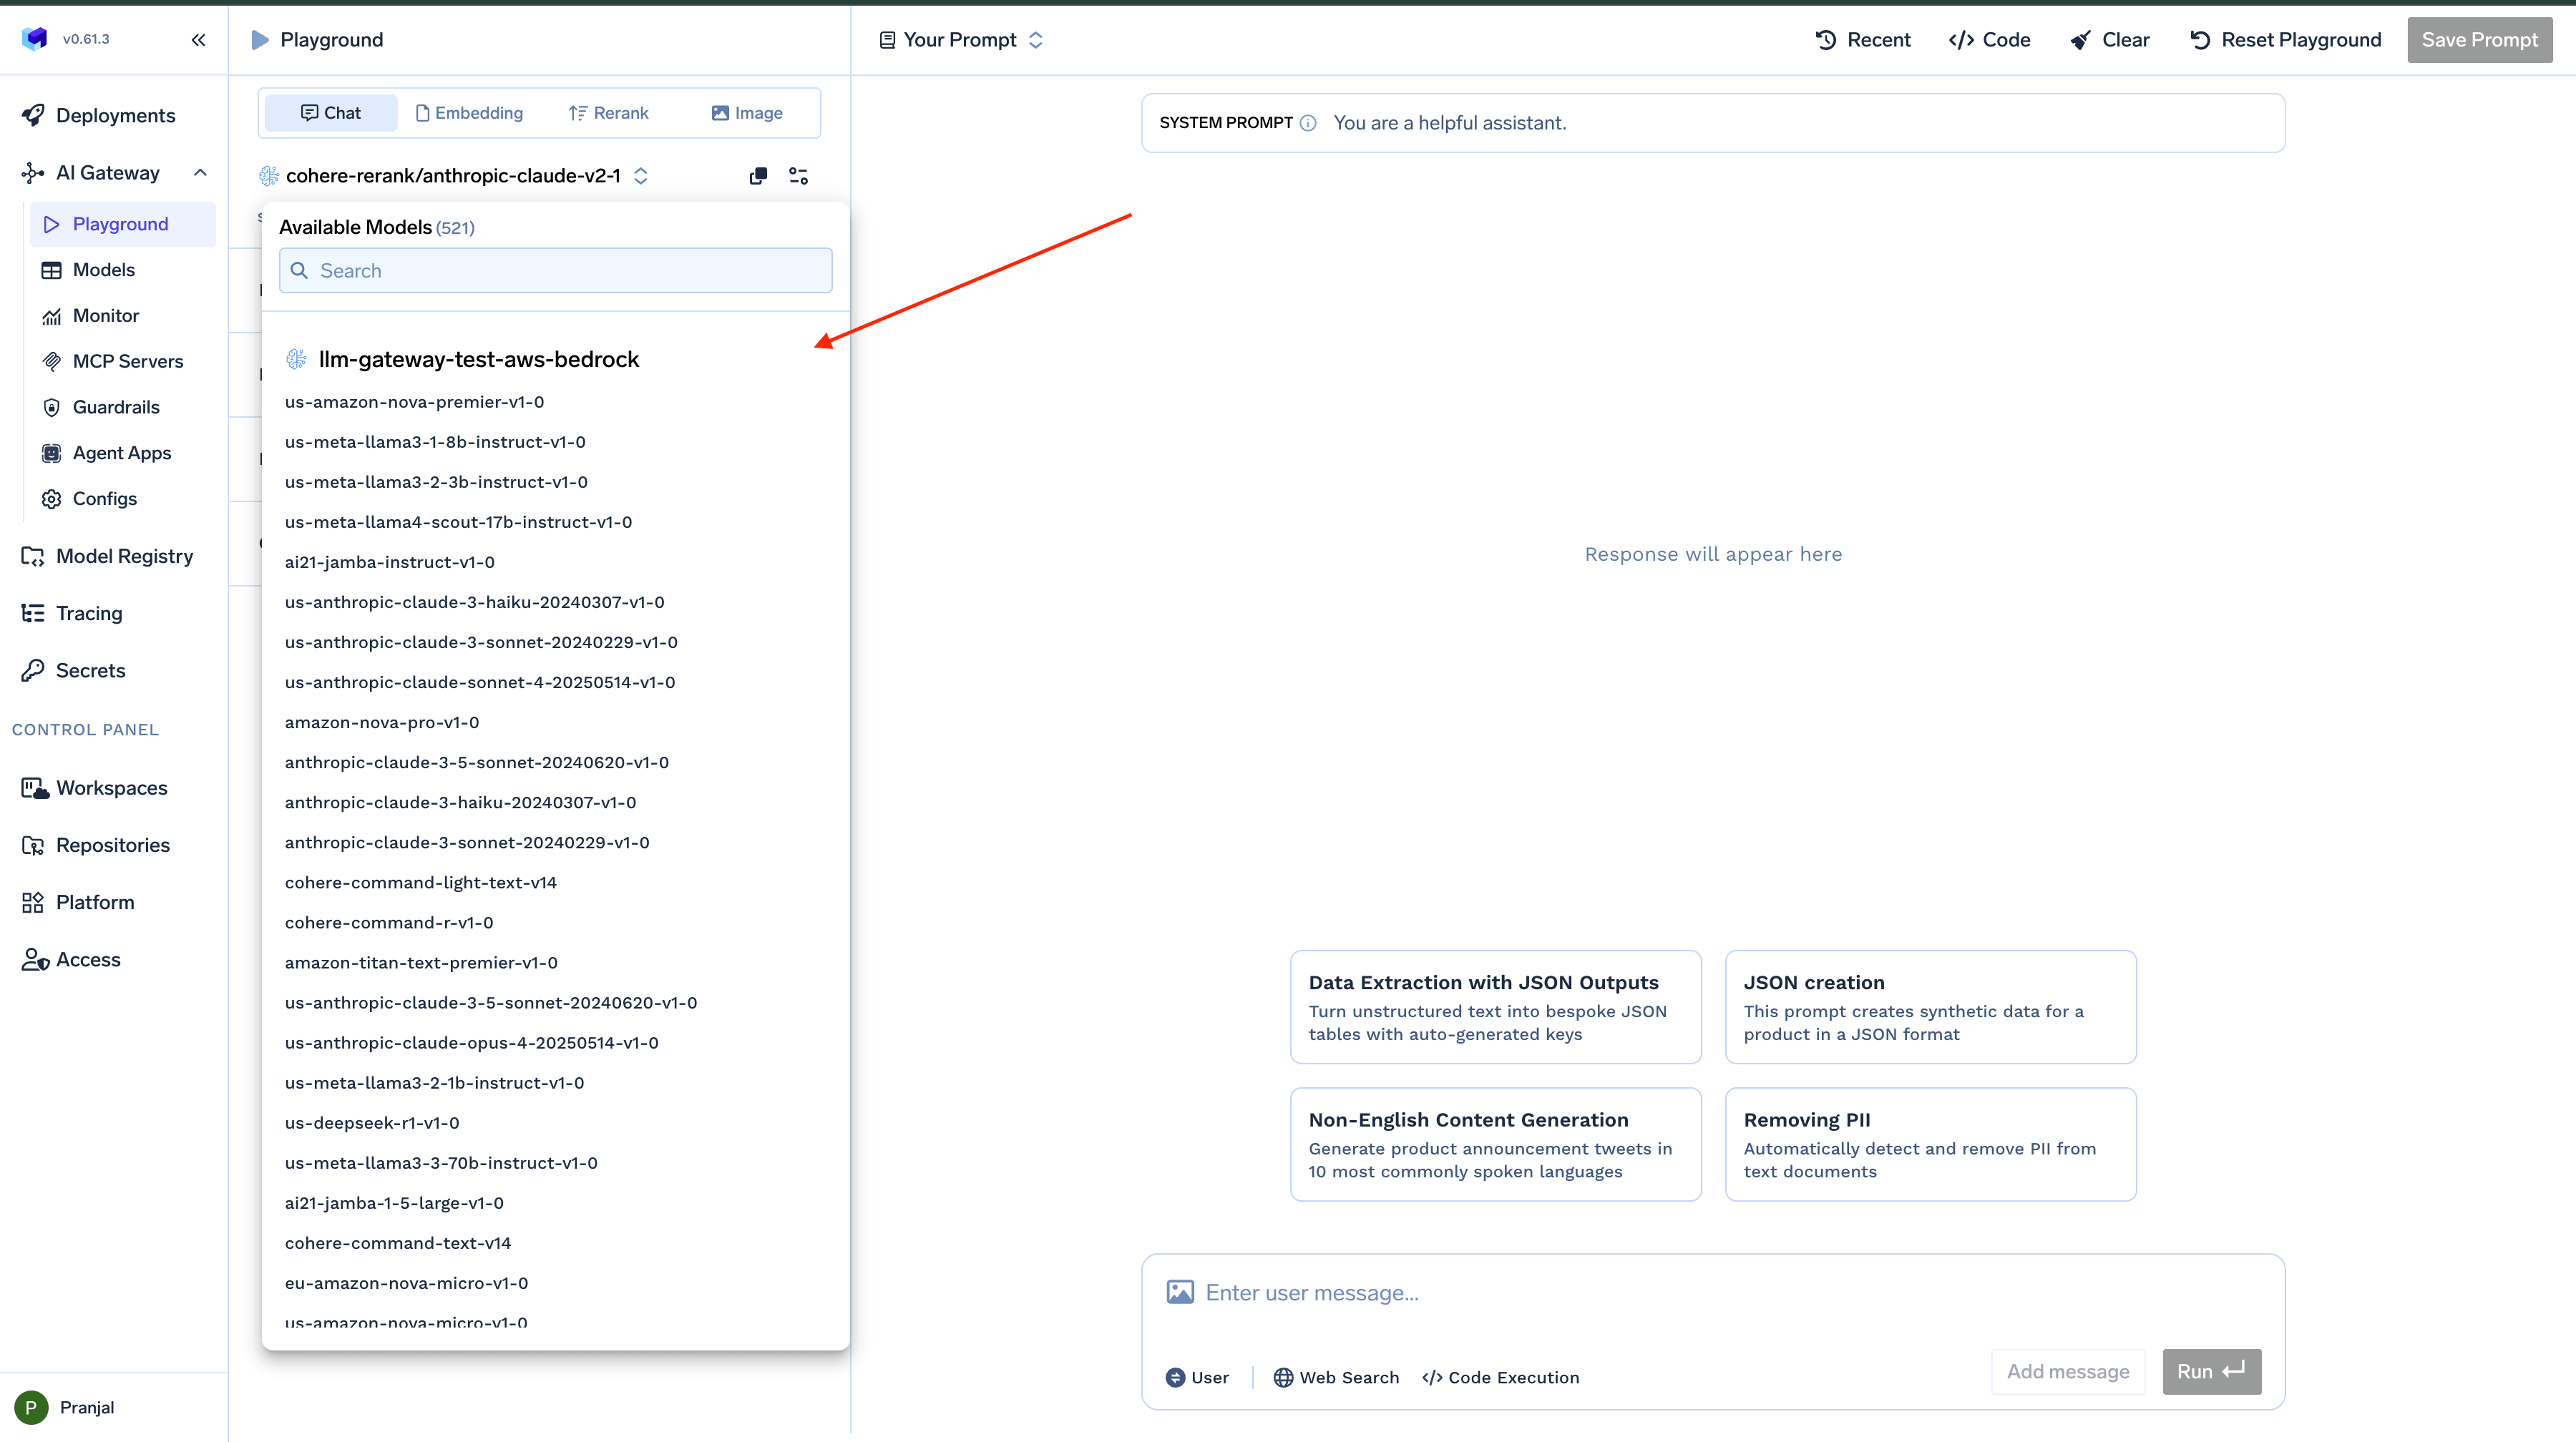The height and width of the screenshot is (1442, 2576).
Task: Click Reset Playground
Action: (2285, 40)
